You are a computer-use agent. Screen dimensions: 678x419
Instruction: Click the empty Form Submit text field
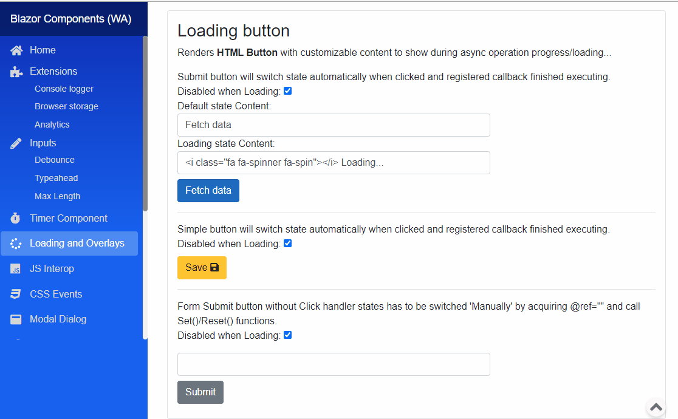pyautogui.click(x=333, y=364)
